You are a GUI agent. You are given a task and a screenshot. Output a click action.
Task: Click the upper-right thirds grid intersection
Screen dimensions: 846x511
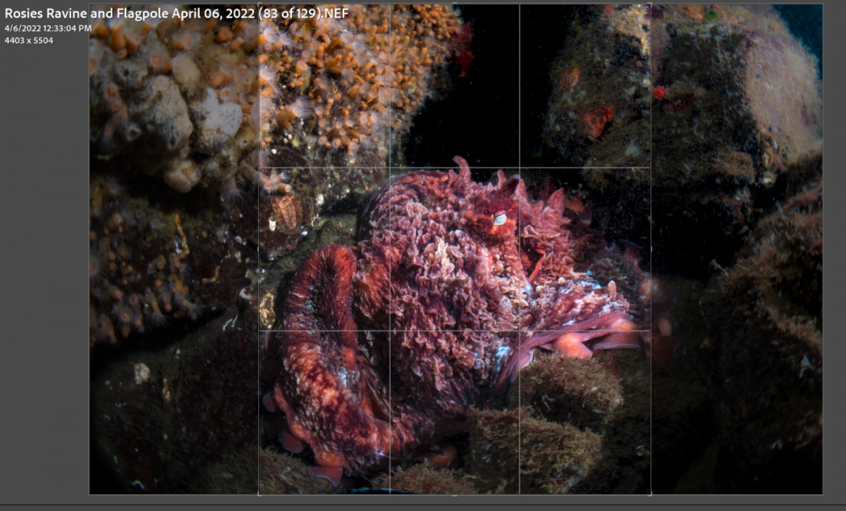click(519, 168)
